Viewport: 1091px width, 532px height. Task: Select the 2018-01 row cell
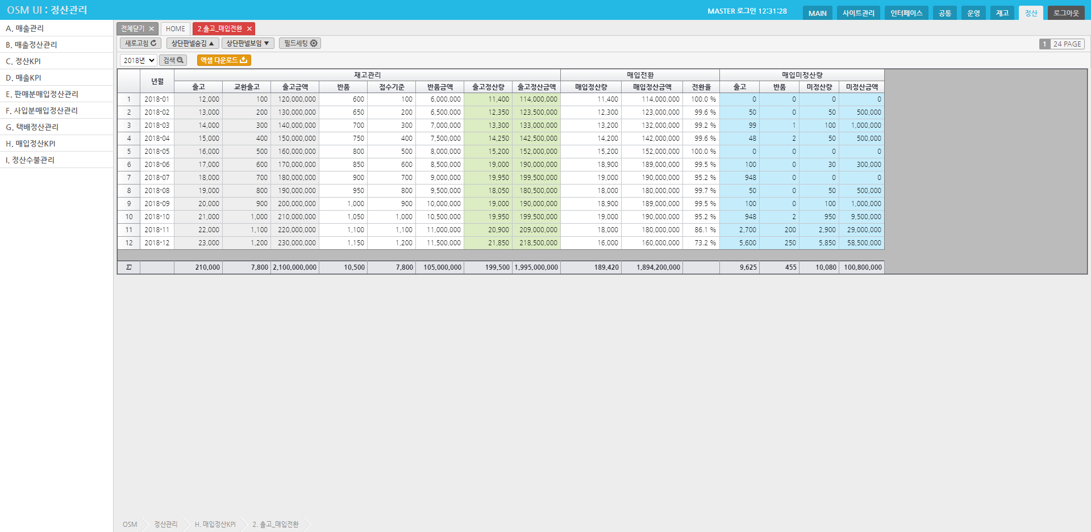click(157, 99)
